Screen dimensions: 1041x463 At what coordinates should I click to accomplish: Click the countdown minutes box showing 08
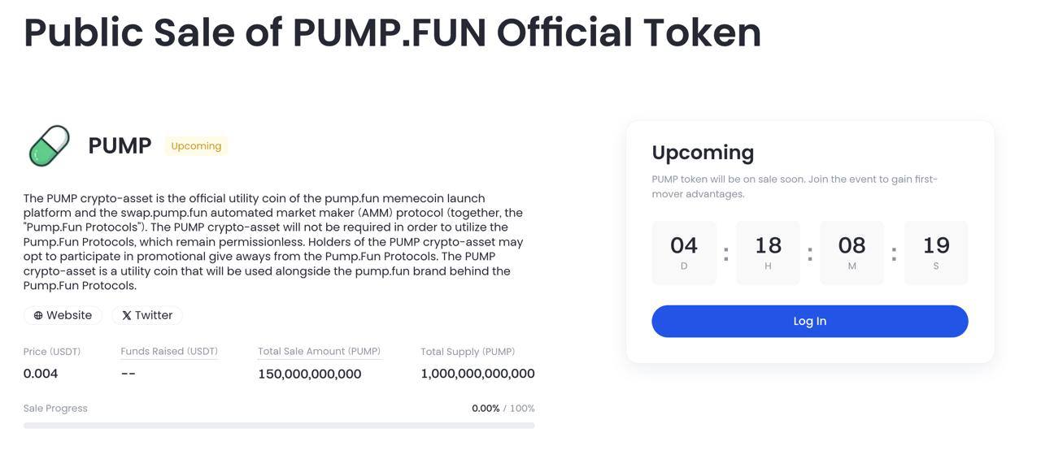[x=852, y=253]
